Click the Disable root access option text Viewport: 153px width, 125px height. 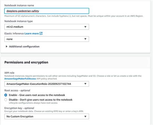[x=41, y=100]
